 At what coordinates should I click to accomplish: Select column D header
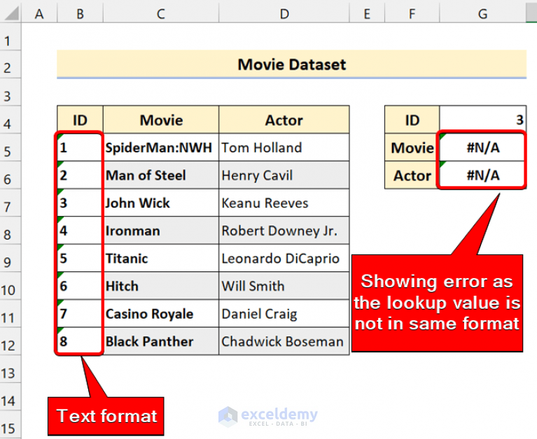[x=284, y=14]
